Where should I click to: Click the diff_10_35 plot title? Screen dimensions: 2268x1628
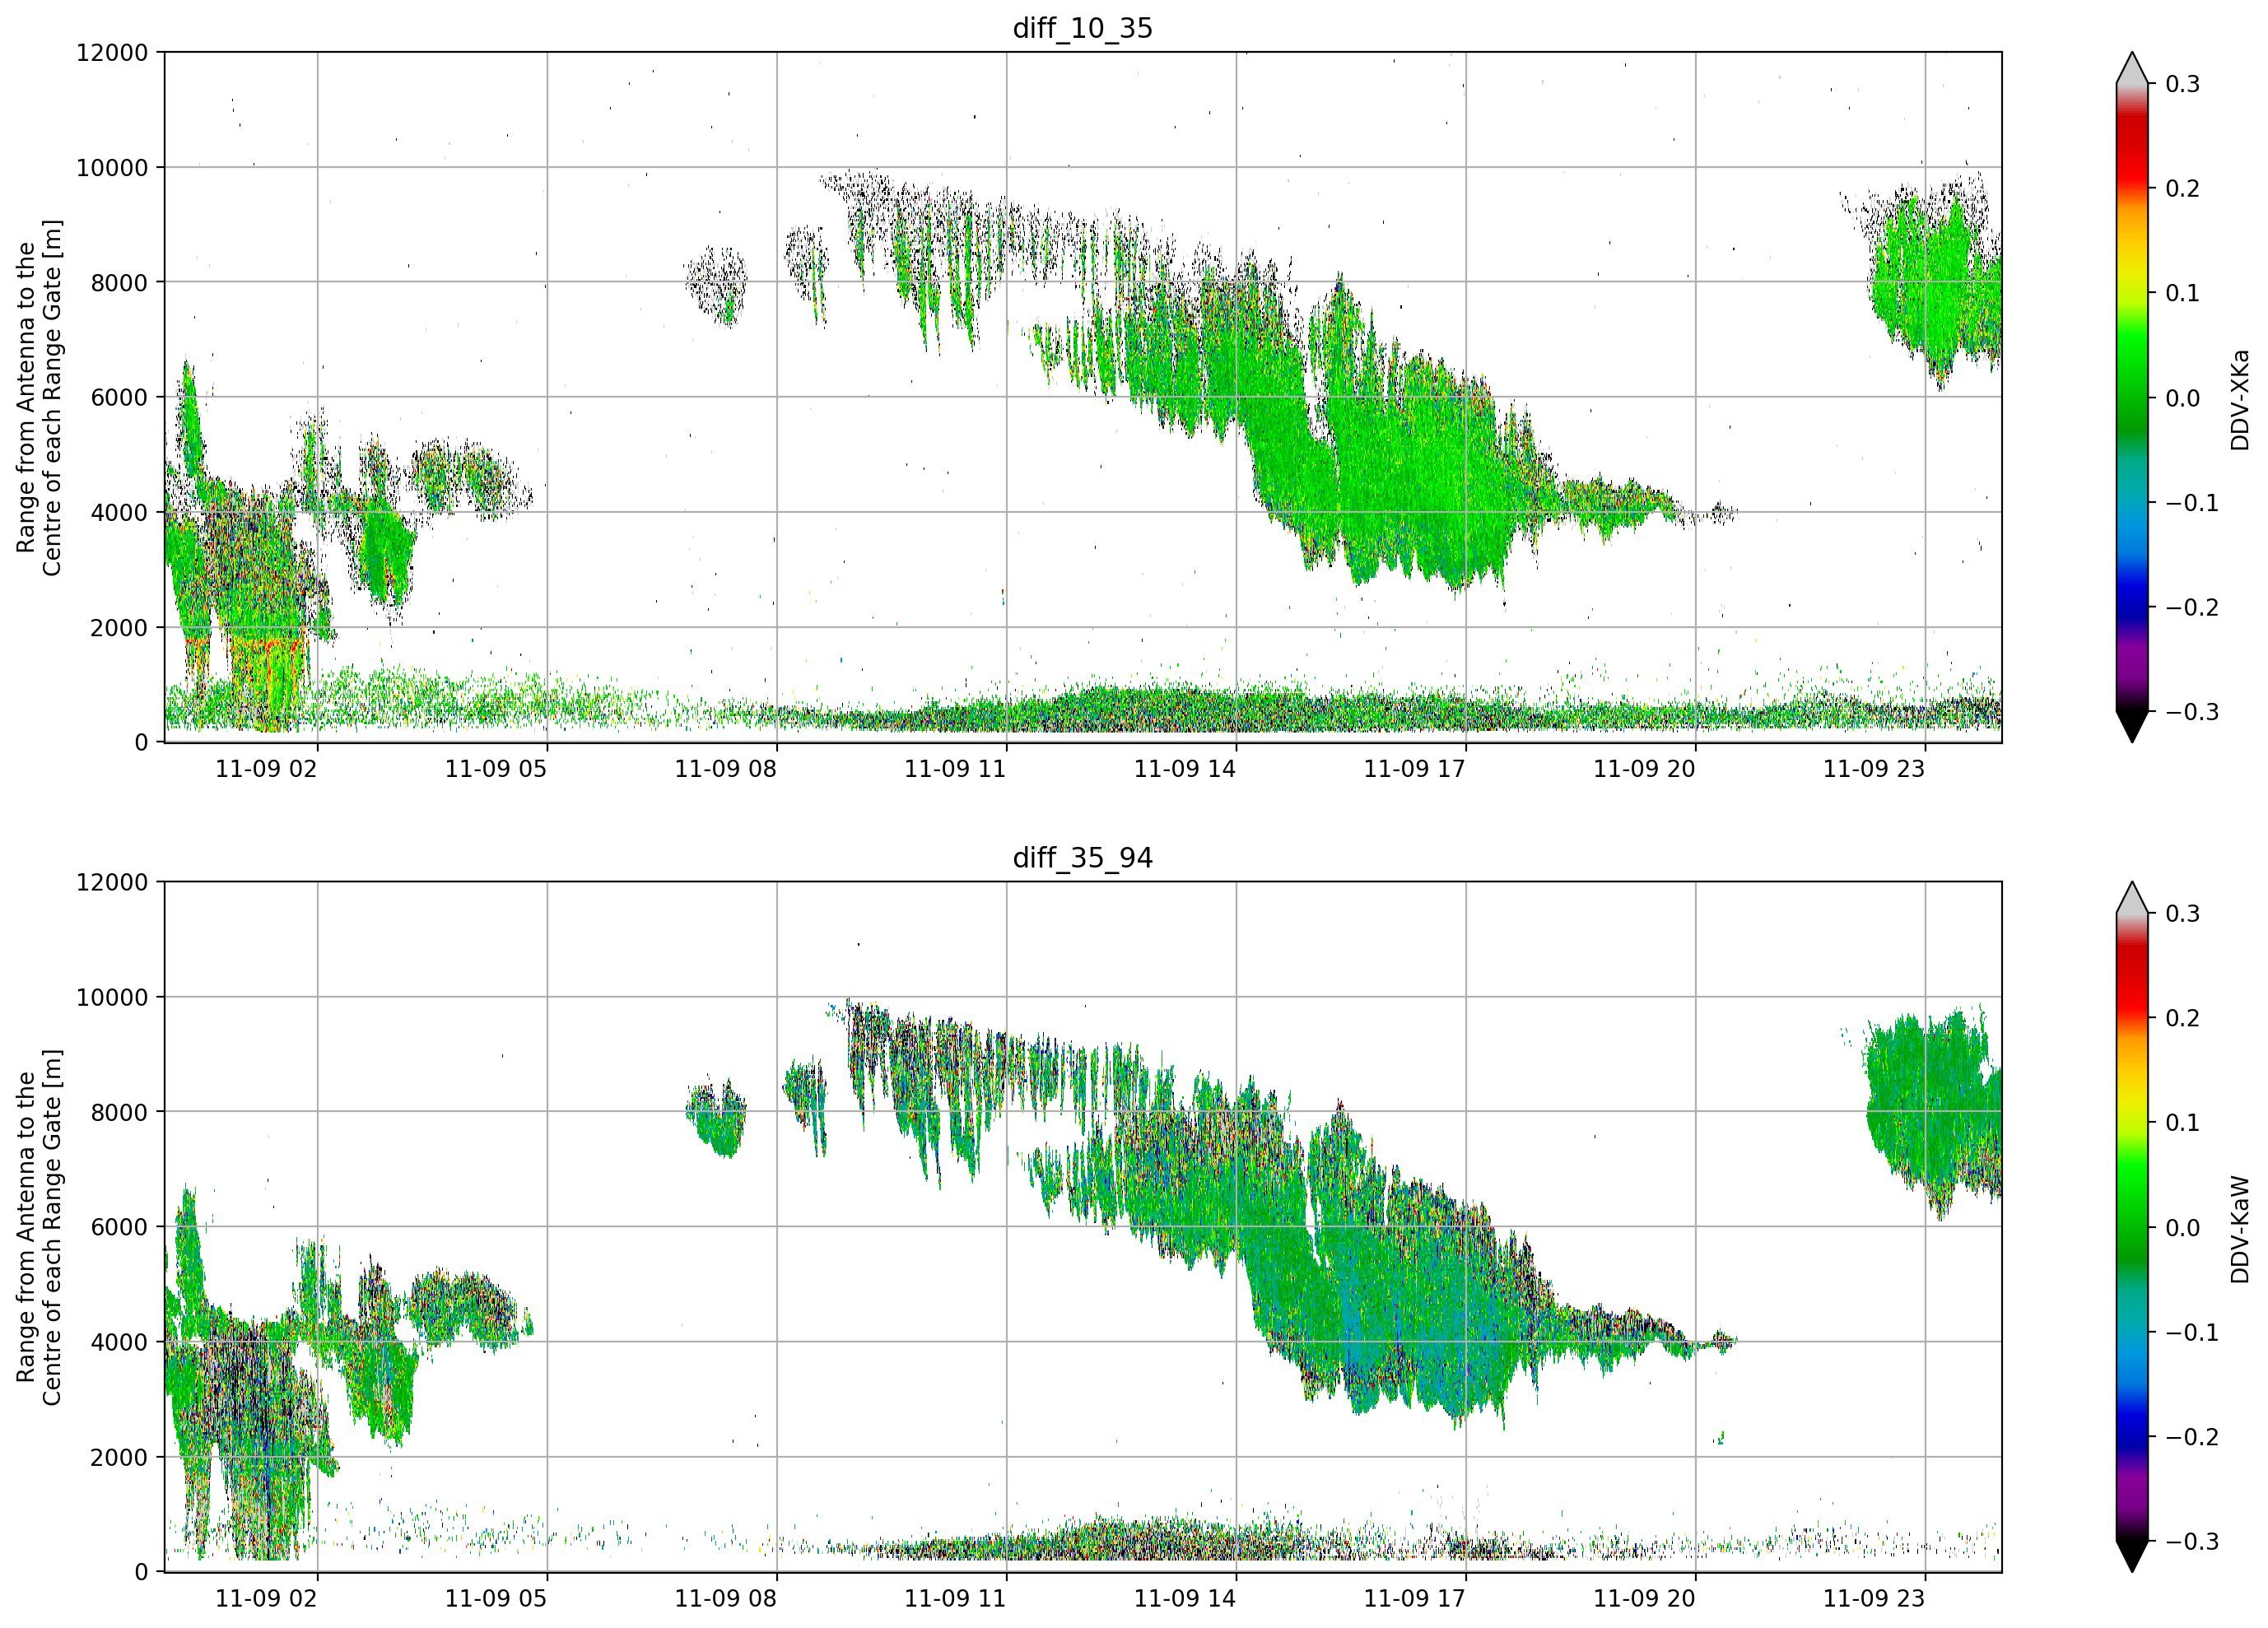(1082, 28)
